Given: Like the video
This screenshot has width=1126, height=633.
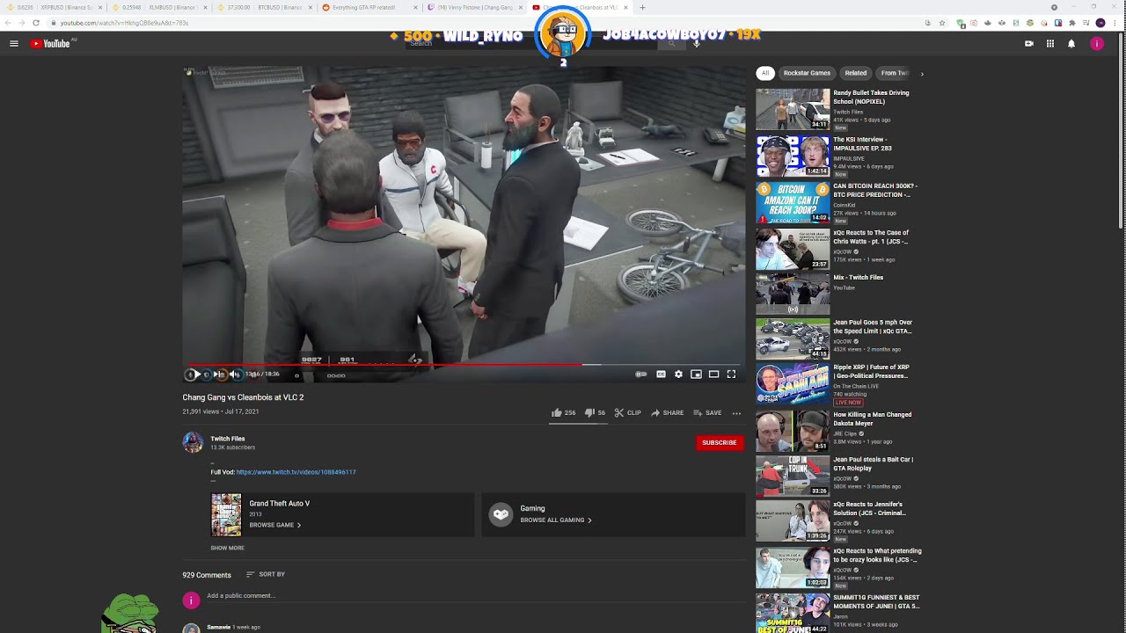Looking at the screenshot, I should (563, 412).
